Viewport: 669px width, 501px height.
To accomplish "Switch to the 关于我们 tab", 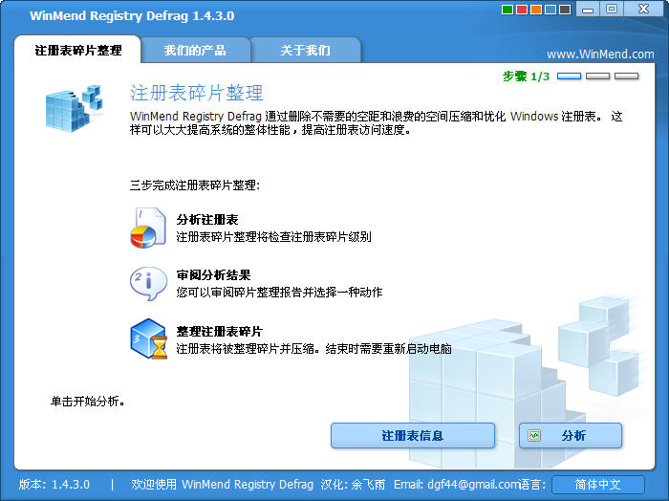I will click(x=306, y=51).
